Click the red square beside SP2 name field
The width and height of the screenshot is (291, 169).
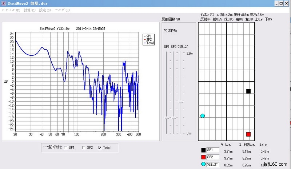point(203,157)
